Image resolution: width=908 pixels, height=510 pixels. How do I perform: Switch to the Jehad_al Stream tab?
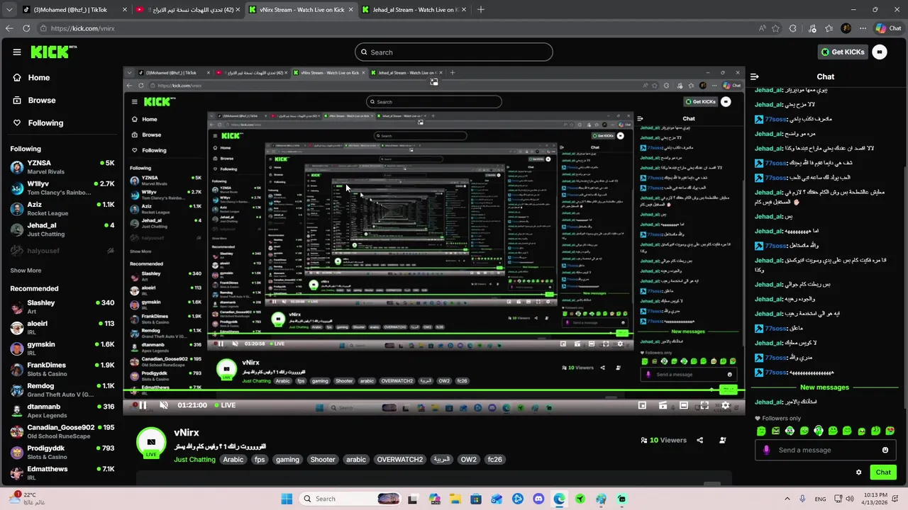coord(416,10)
